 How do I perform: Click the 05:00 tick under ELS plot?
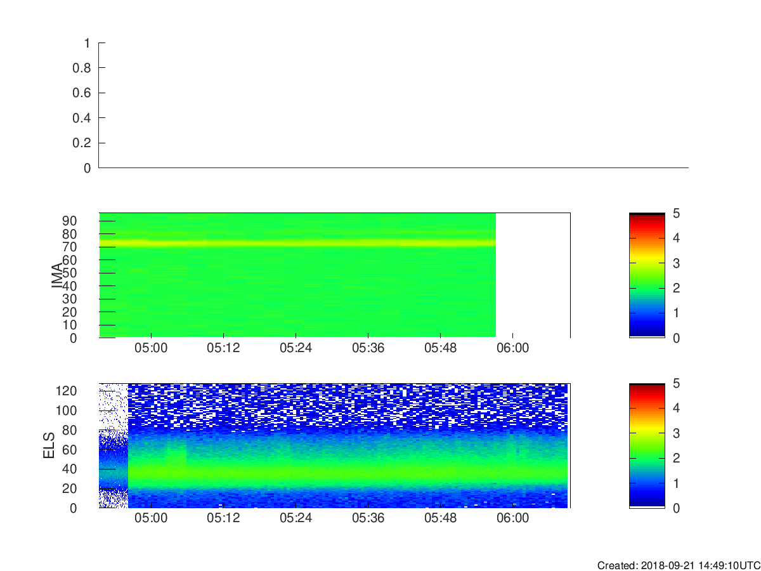click(152, 518)
